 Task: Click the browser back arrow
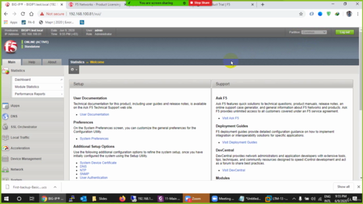[6, 14]
